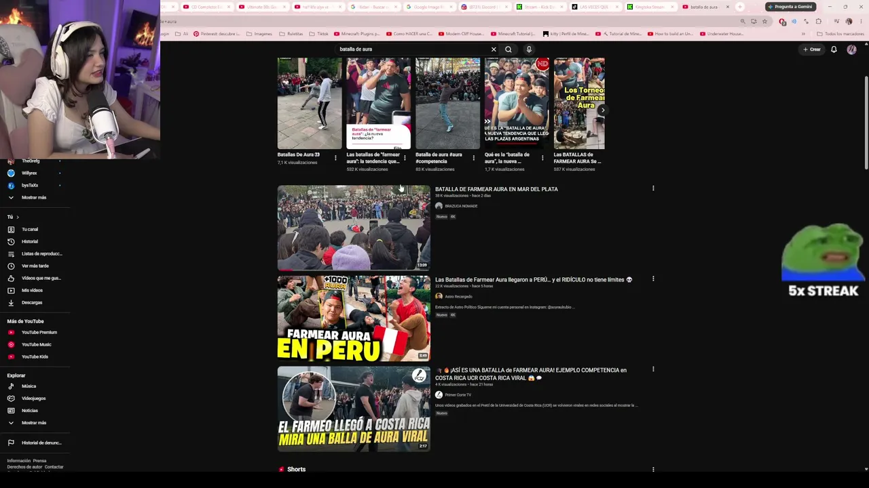Open Listas de reproducción
The height and width of the screenshot is (488, 869).
point(34,253)
